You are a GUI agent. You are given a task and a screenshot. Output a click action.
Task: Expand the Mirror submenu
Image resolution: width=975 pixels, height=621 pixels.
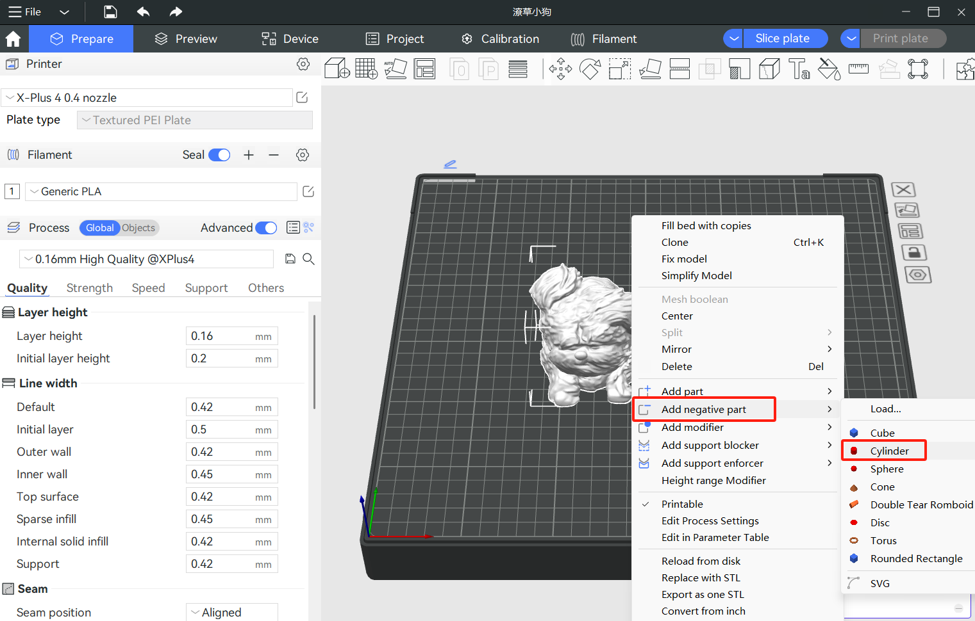point(737,349)
